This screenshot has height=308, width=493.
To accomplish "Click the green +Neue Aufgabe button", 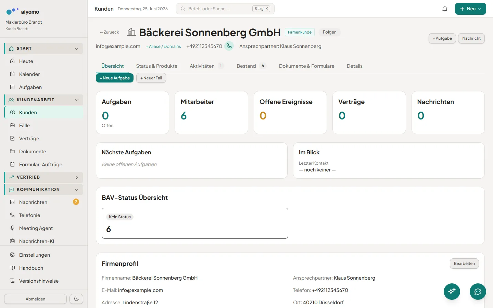I will (115, 78).
